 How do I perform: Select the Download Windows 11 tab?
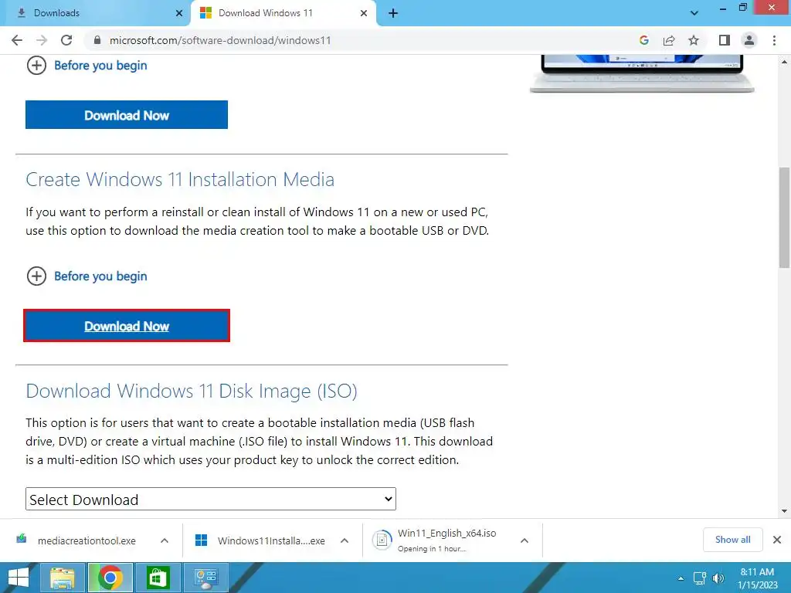point(283,13)
